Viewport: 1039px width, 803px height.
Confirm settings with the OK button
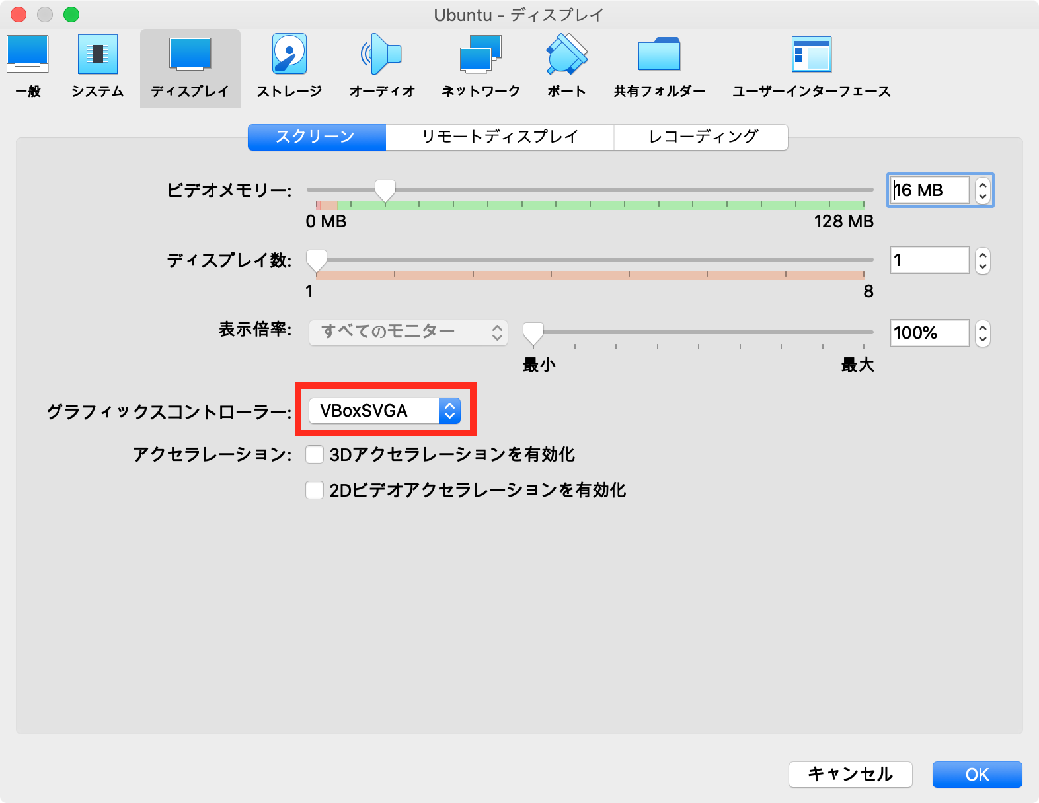(x=977, y=774)
